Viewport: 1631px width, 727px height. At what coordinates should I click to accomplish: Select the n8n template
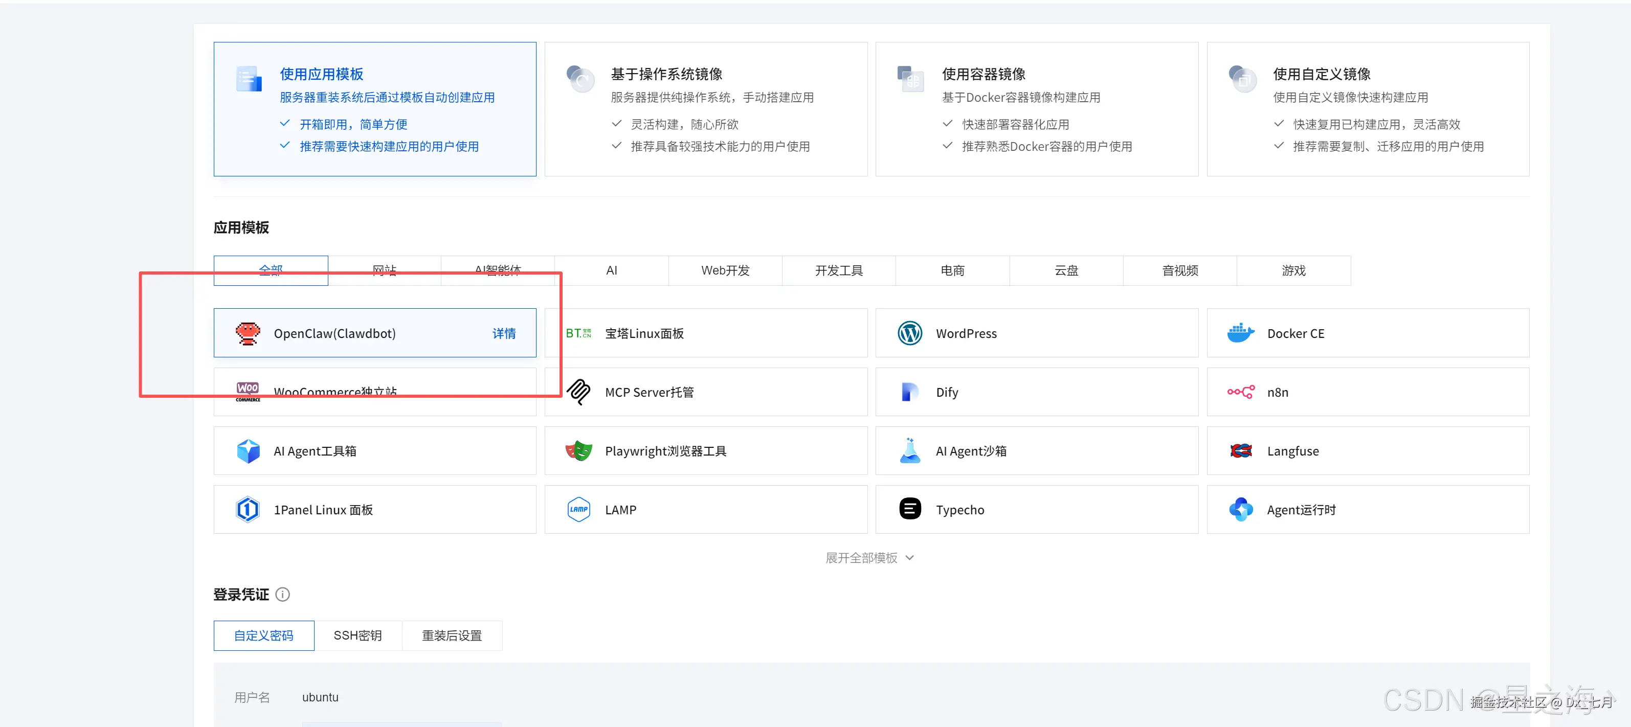click(1368, 392)
